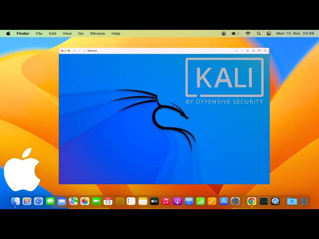Open QuickTime Player from the Dock
The height and width of the screenshot is (239, 319).
275,201
